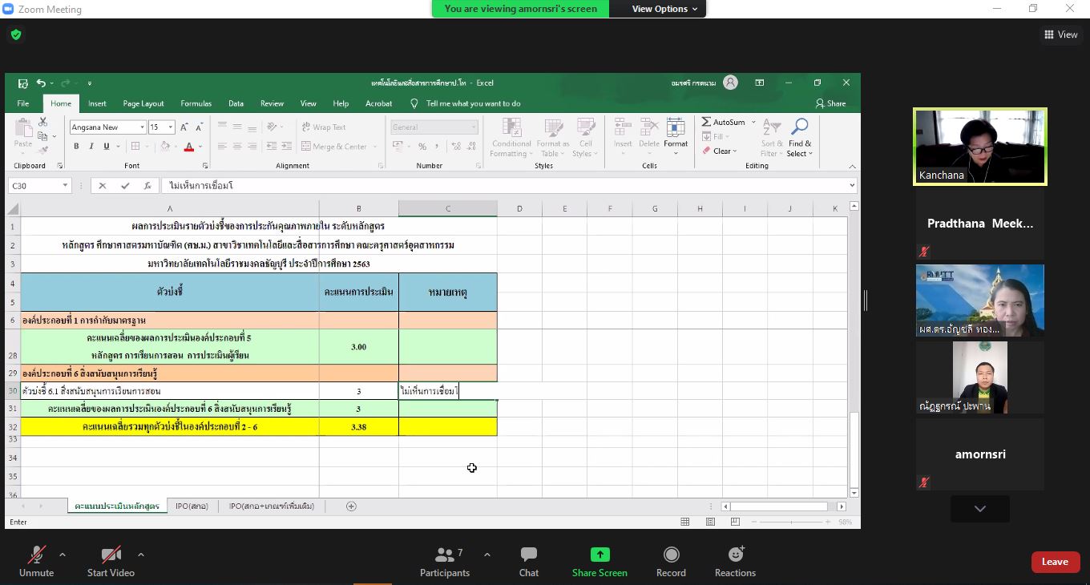Open the Data ribbon tab
Screen dimensions: 1090x585
click(x=236, y=103)
